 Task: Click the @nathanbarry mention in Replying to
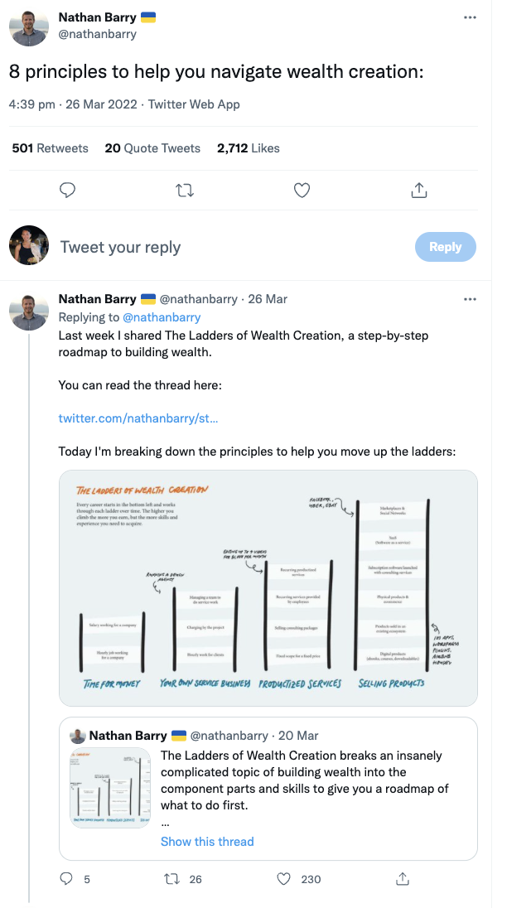(162, 317)
